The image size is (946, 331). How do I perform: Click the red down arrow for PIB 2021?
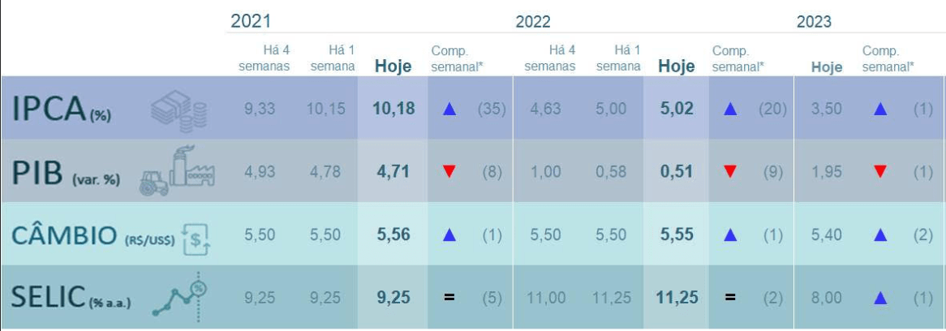pyautogui.click(x=449, y=171)
